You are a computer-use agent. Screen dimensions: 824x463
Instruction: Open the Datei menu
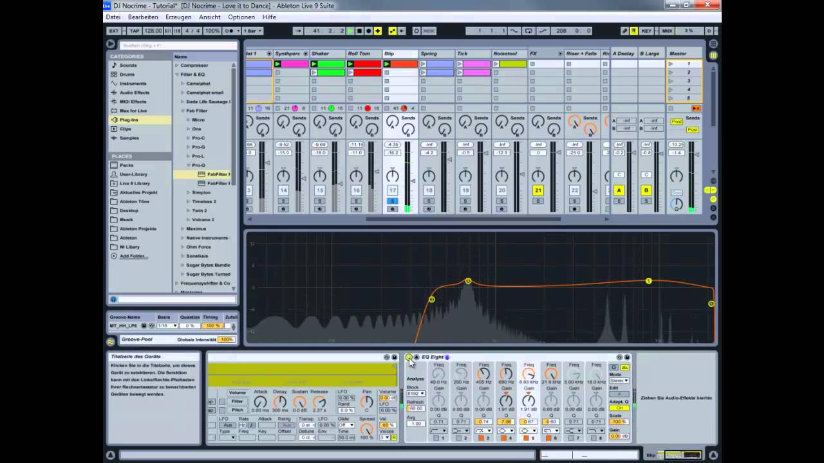[x=113, y=17]
